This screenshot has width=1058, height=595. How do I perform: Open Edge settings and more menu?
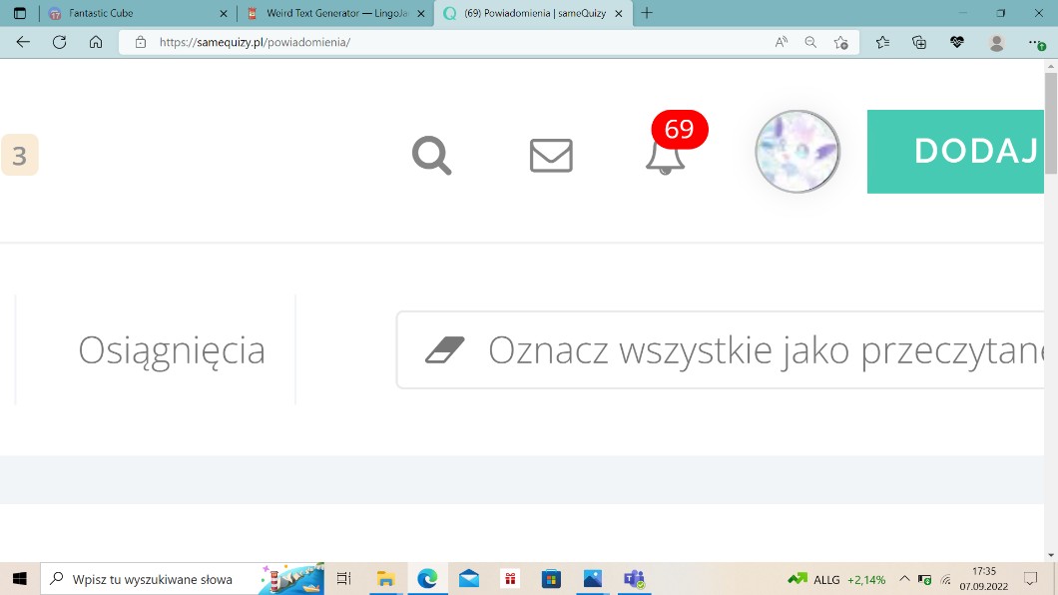click(1036, 43)
